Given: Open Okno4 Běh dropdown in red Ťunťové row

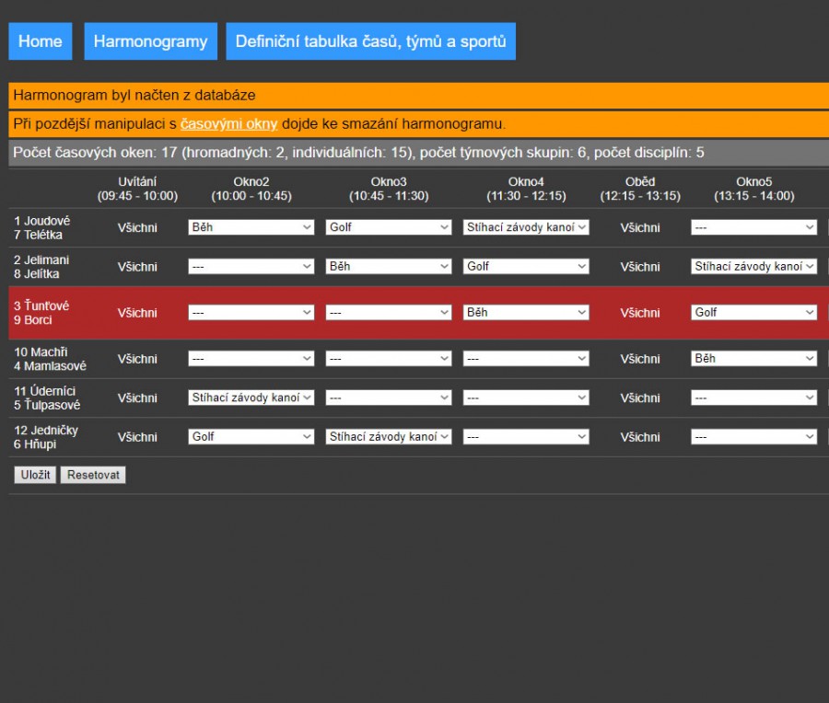Looking at the screenshot, I should pos(526,313).
